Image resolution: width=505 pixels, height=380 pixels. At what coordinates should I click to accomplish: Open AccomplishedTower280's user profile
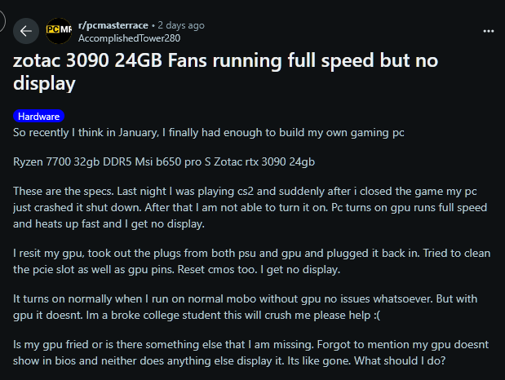click(129, 38)
